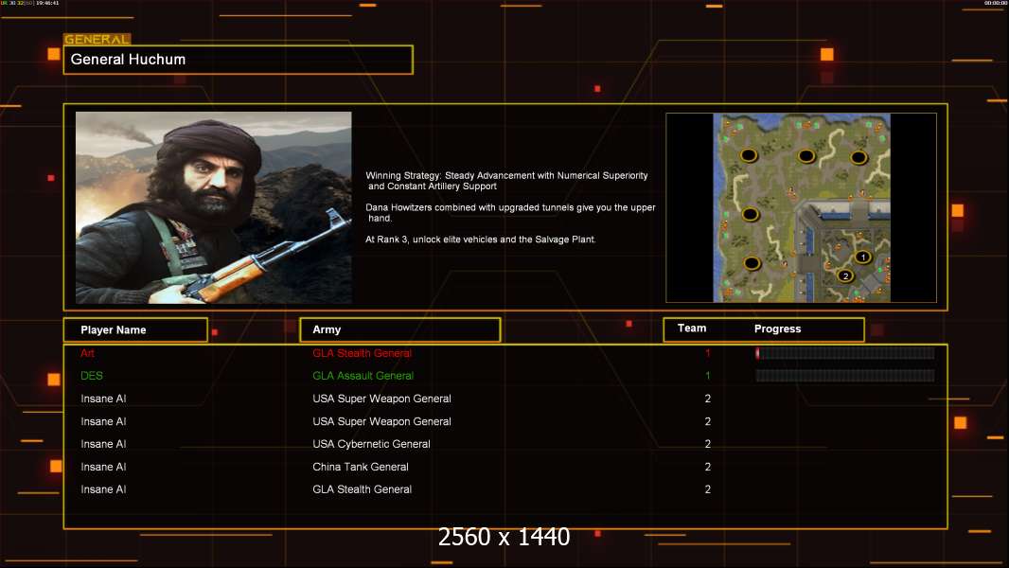The width and height of the screenshot is (1009, 568).
Task: Click start position 2 on the minimap
Action: click(x=845, y=275)
